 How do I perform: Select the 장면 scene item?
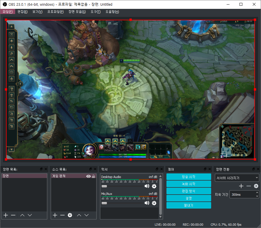[x=24, y=176]
